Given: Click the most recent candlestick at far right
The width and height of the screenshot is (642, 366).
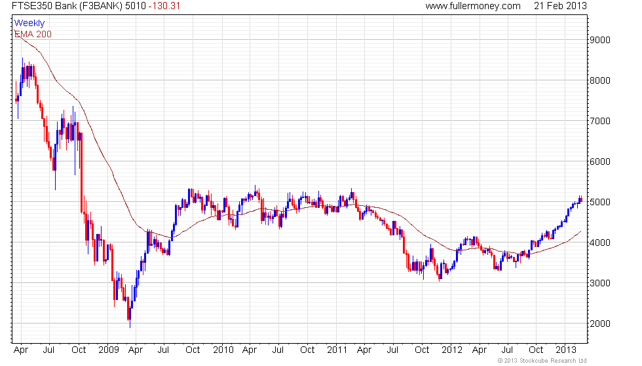Looking at the screenshot, I should (x=580, y=200).
